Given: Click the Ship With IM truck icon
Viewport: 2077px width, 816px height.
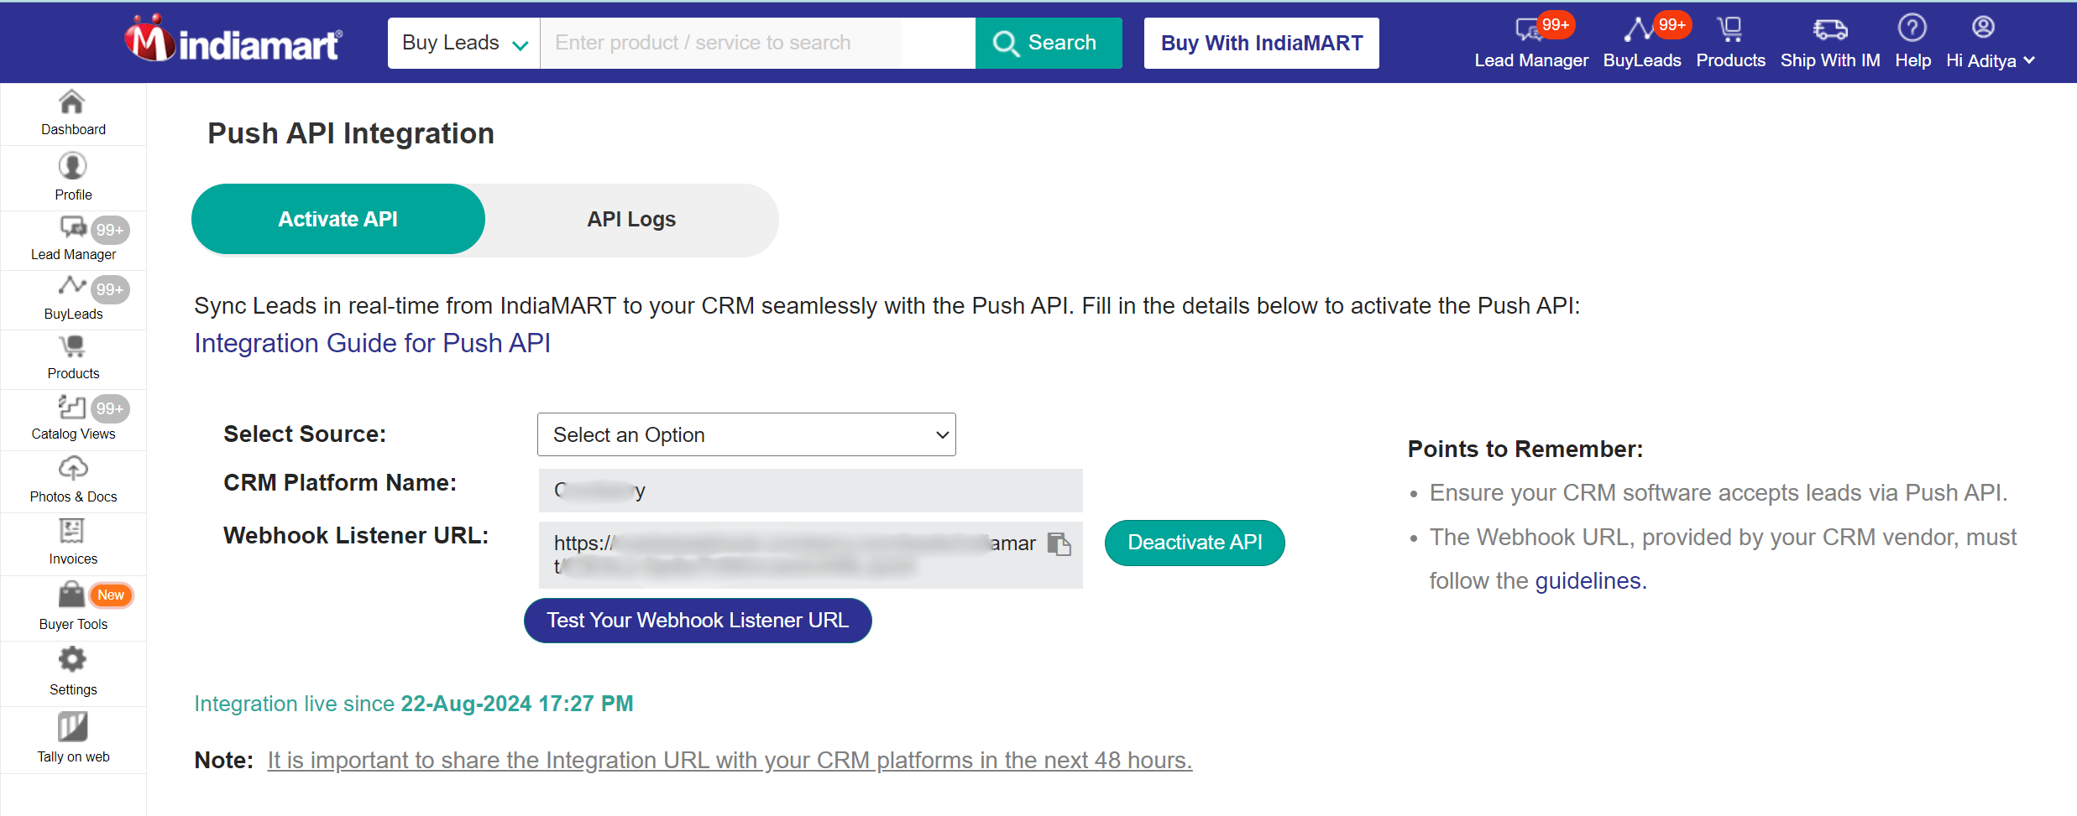Looking at the screenshot, I should coord(1829,30).
